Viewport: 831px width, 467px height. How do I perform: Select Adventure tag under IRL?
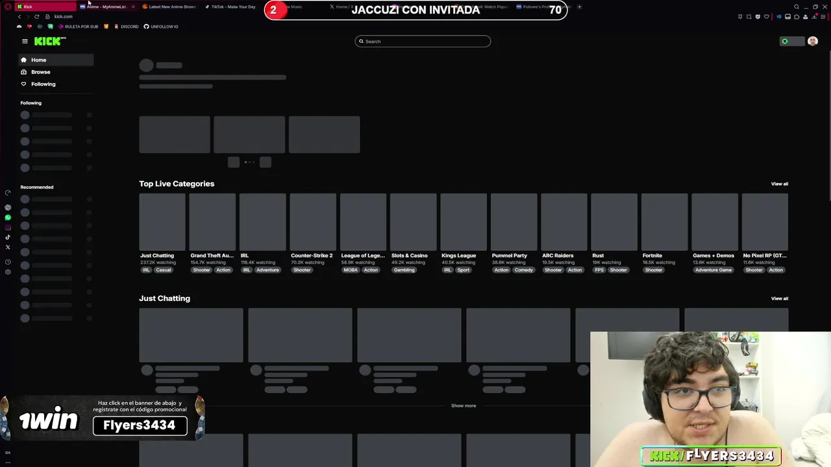(x=267, y=270)
